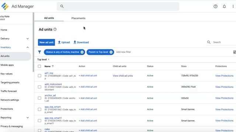Go to Home in the sidebar
Screen dimensions: 236x132
[4, 30]
